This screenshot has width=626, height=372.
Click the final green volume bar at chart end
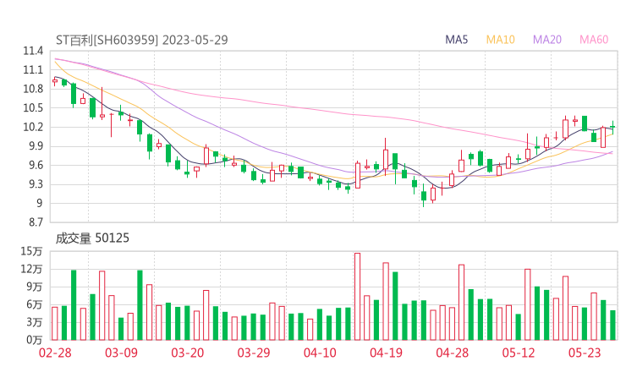tap(612, 325)
